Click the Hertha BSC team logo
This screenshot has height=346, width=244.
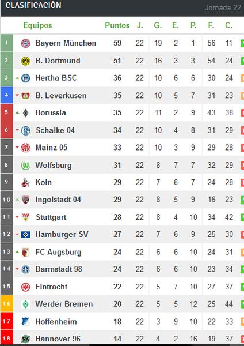[x=25, y=78]
